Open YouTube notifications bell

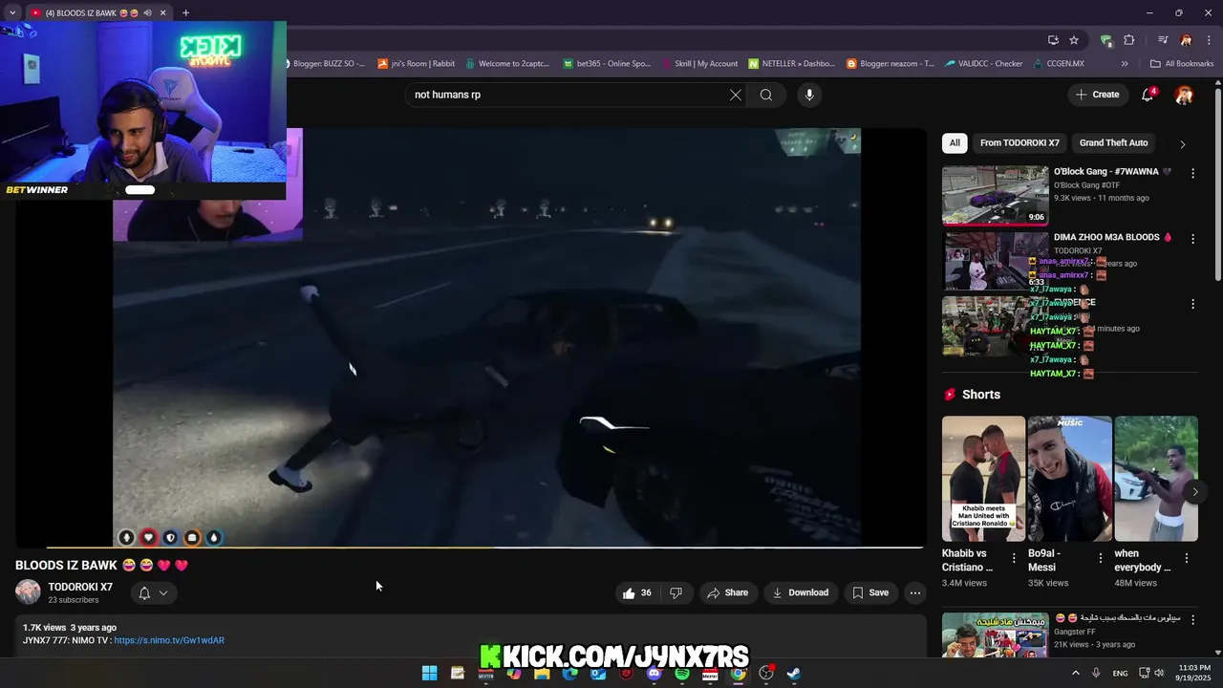point(1148,95)
